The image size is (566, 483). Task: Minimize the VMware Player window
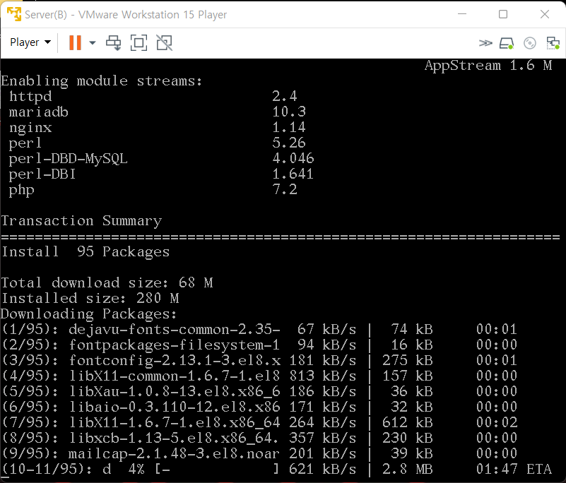click(462, 14)
